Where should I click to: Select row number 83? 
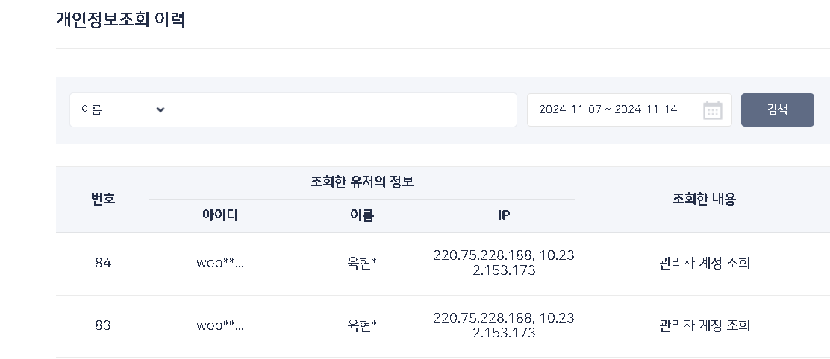(x=103, y=325)
